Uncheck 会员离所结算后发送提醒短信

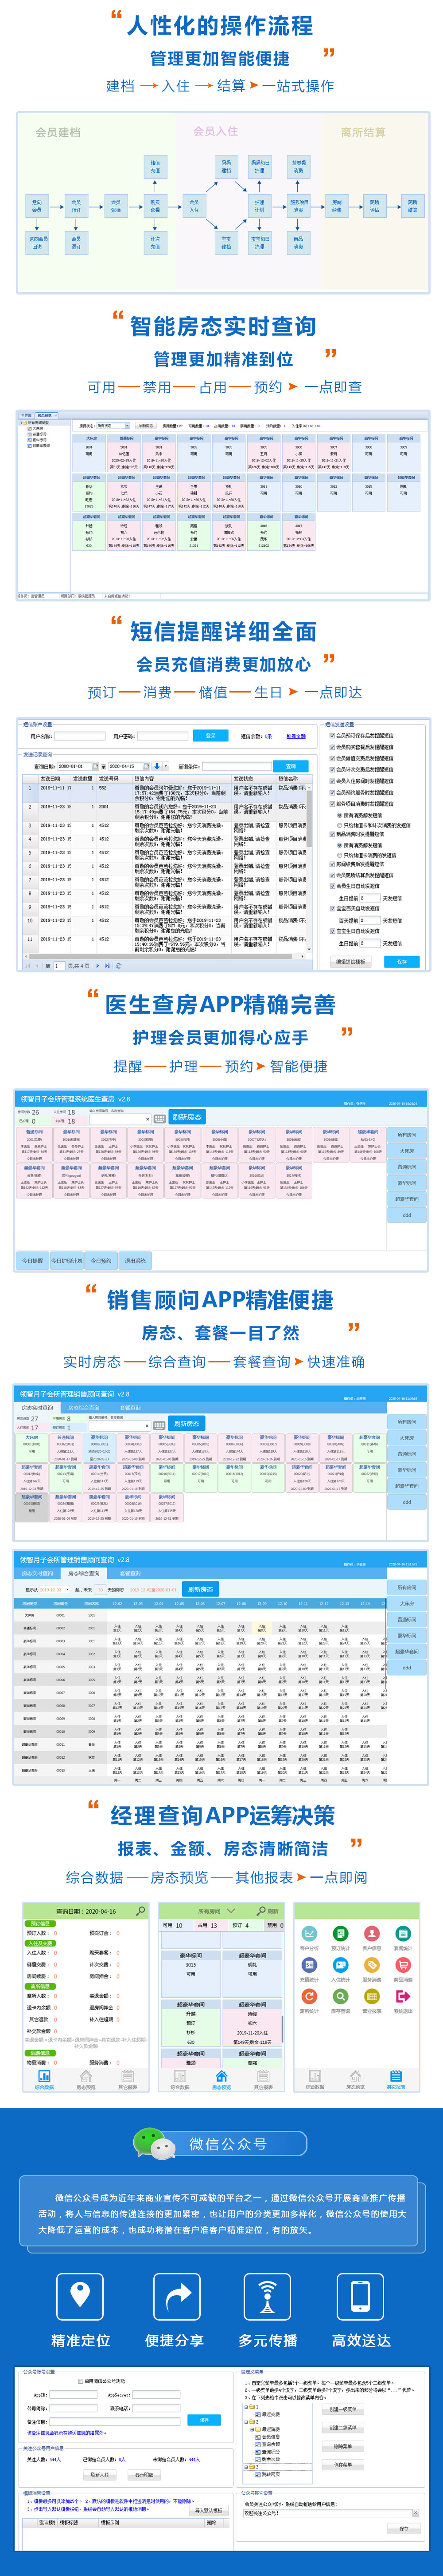(x=332, y=875)
